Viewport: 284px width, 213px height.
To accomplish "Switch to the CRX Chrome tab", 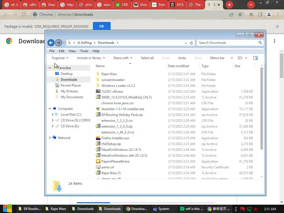I will [x=122, y=5].
